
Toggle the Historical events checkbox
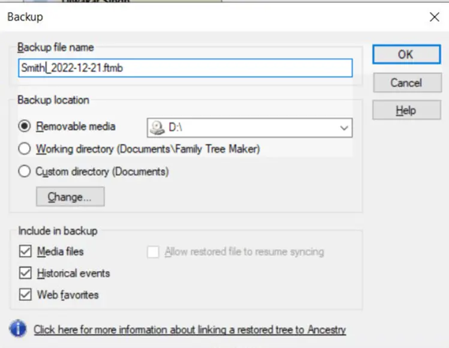point(25,273)
